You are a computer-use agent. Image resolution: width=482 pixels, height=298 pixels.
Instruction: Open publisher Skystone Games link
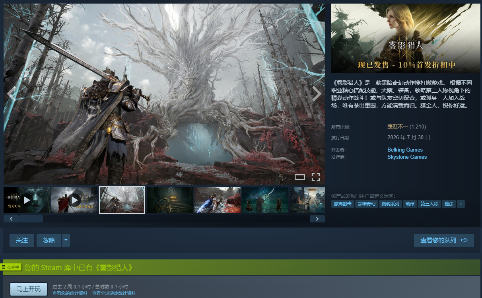click(407, 157)
